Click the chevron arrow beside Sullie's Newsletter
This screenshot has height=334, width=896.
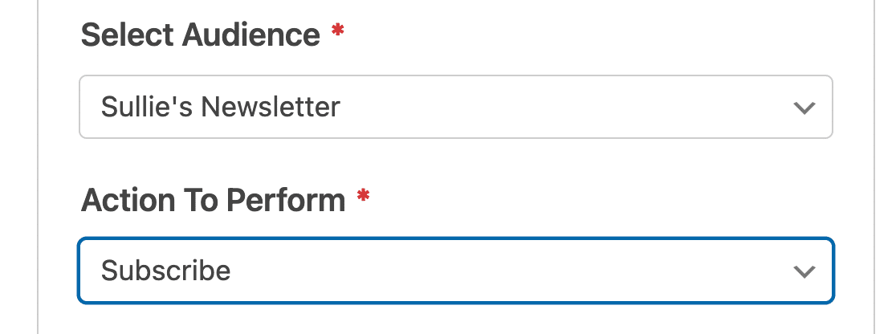804,108
